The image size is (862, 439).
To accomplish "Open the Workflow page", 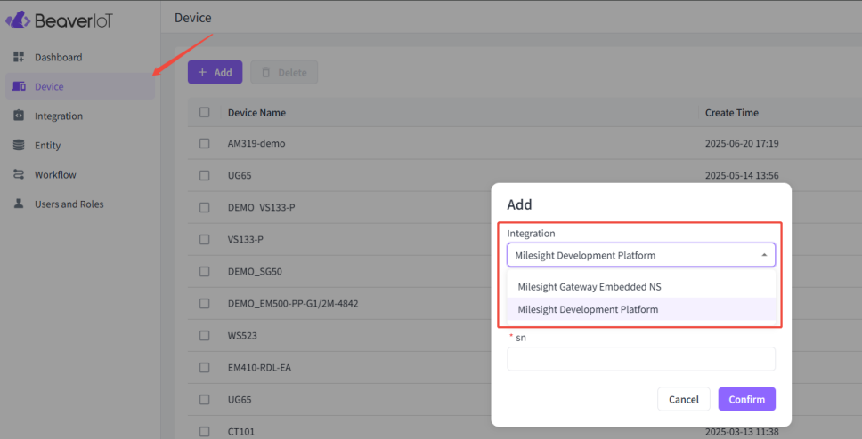I will [80, 174].
